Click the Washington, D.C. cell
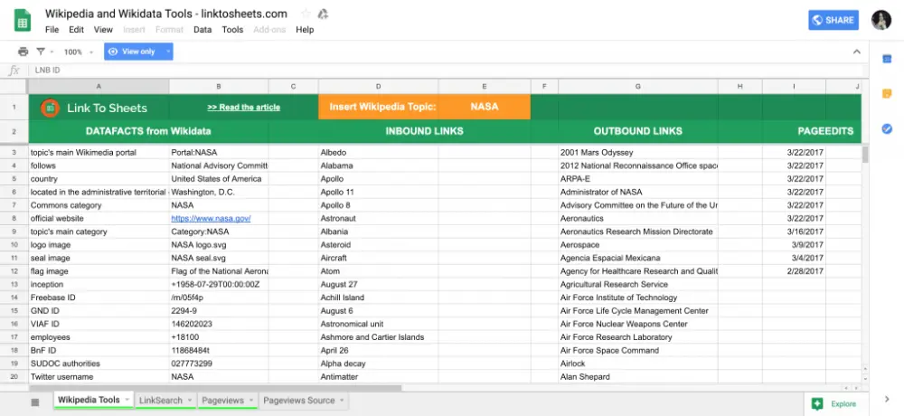The image size is (904, 416). [x=219, y=192]
